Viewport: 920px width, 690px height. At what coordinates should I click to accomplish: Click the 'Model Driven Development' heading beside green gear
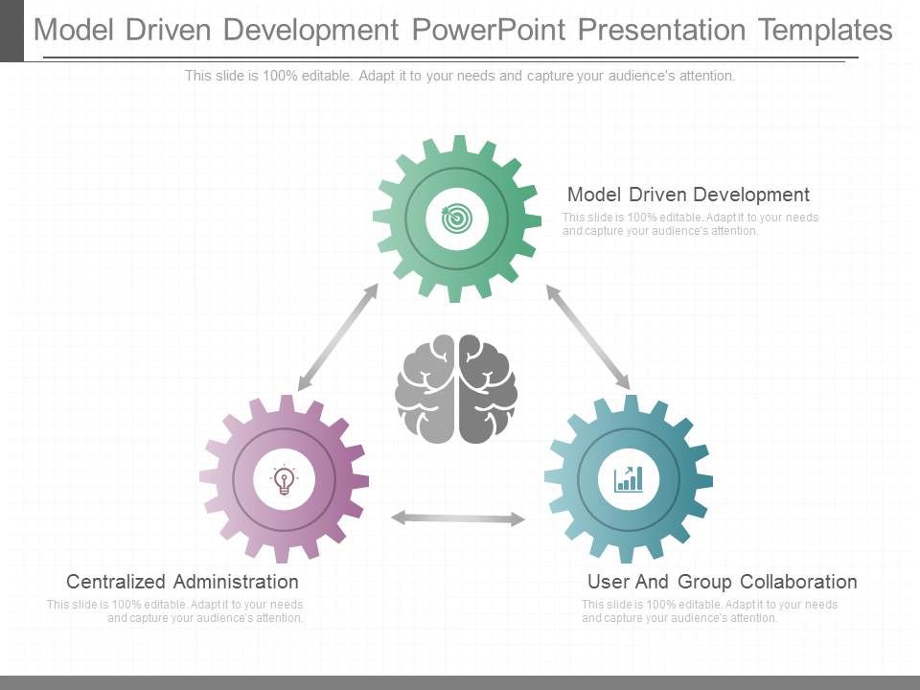[688, 195]
